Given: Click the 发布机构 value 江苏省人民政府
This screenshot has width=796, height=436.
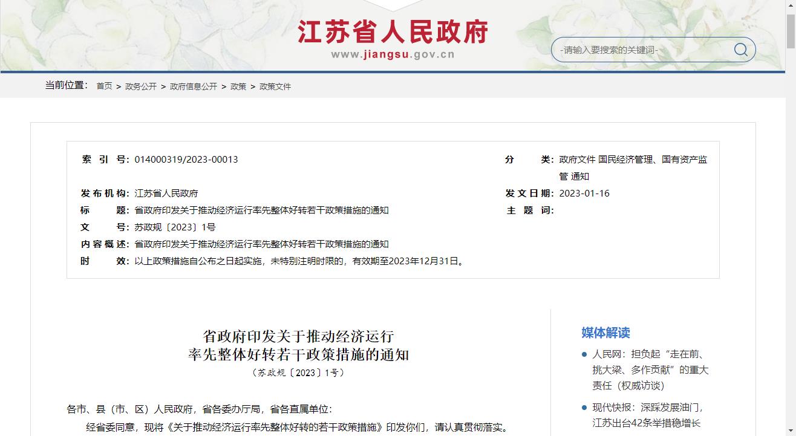Looking at the screenshot, I should pyautogui.click(x=166, y=194).
